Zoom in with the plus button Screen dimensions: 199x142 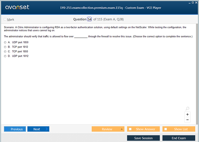tap(187, 114)
